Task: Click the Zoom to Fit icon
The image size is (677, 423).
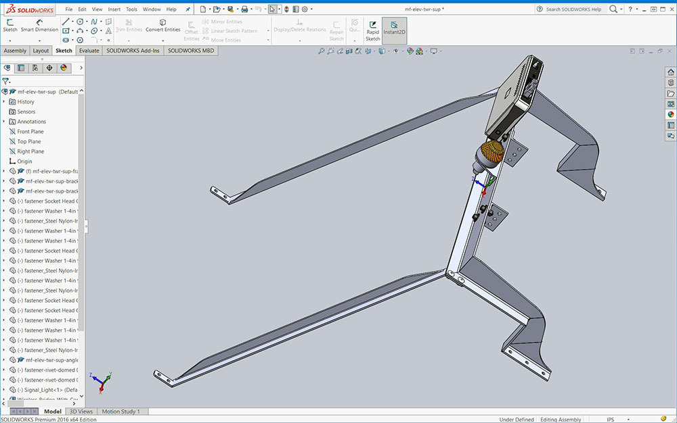Action: coord(321,51)
